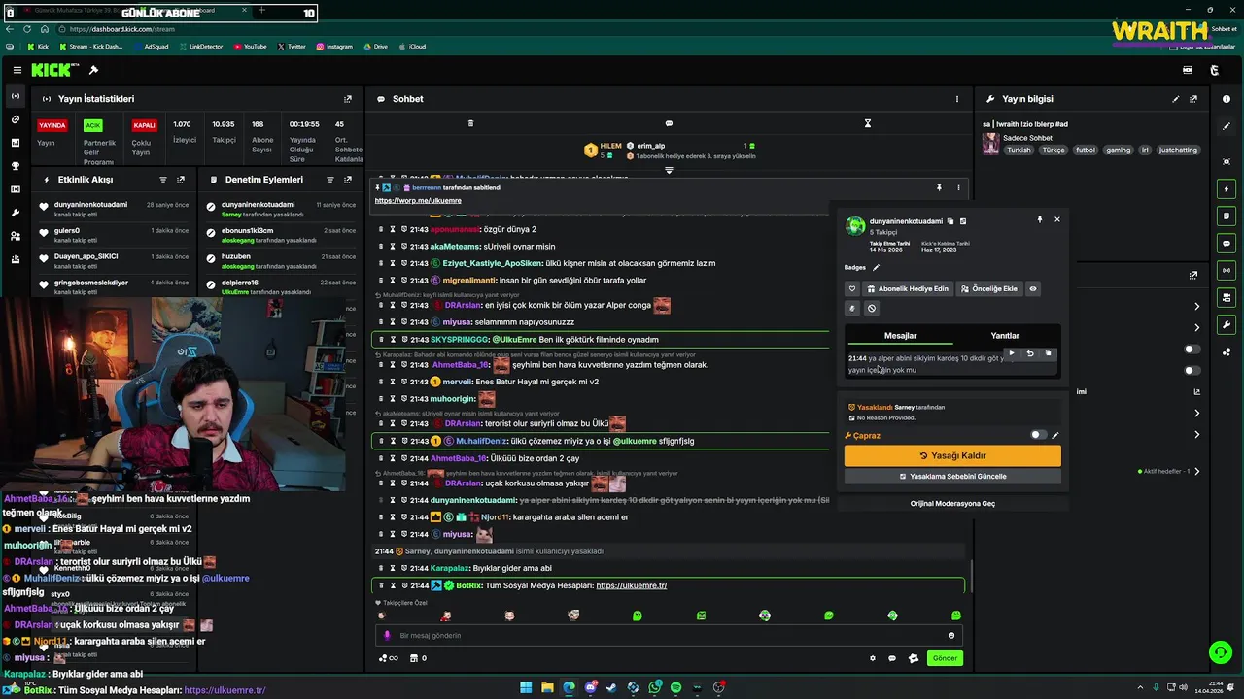1244x699 pixels.
Task: Open the Sohbet panel three-dot menu
Action: tap(957, 99)
